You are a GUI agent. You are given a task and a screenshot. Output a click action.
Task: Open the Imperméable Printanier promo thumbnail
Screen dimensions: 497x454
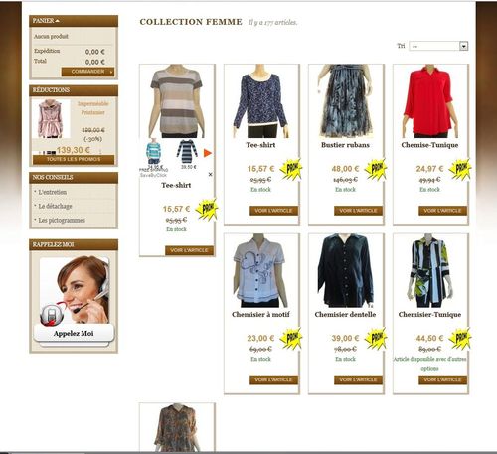tap(51, 119)
